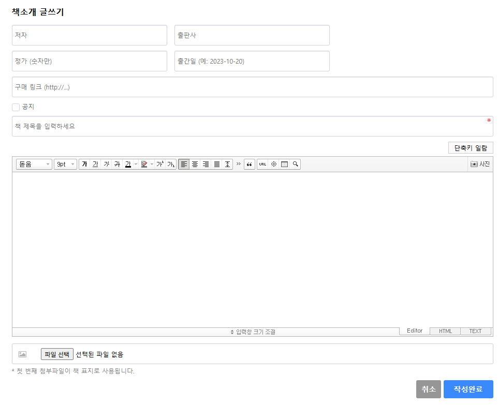The width and height of the screenshot is (498, 405).
Task: Open line spacing option
Action: pyautogui.click(x=227, y=164)
